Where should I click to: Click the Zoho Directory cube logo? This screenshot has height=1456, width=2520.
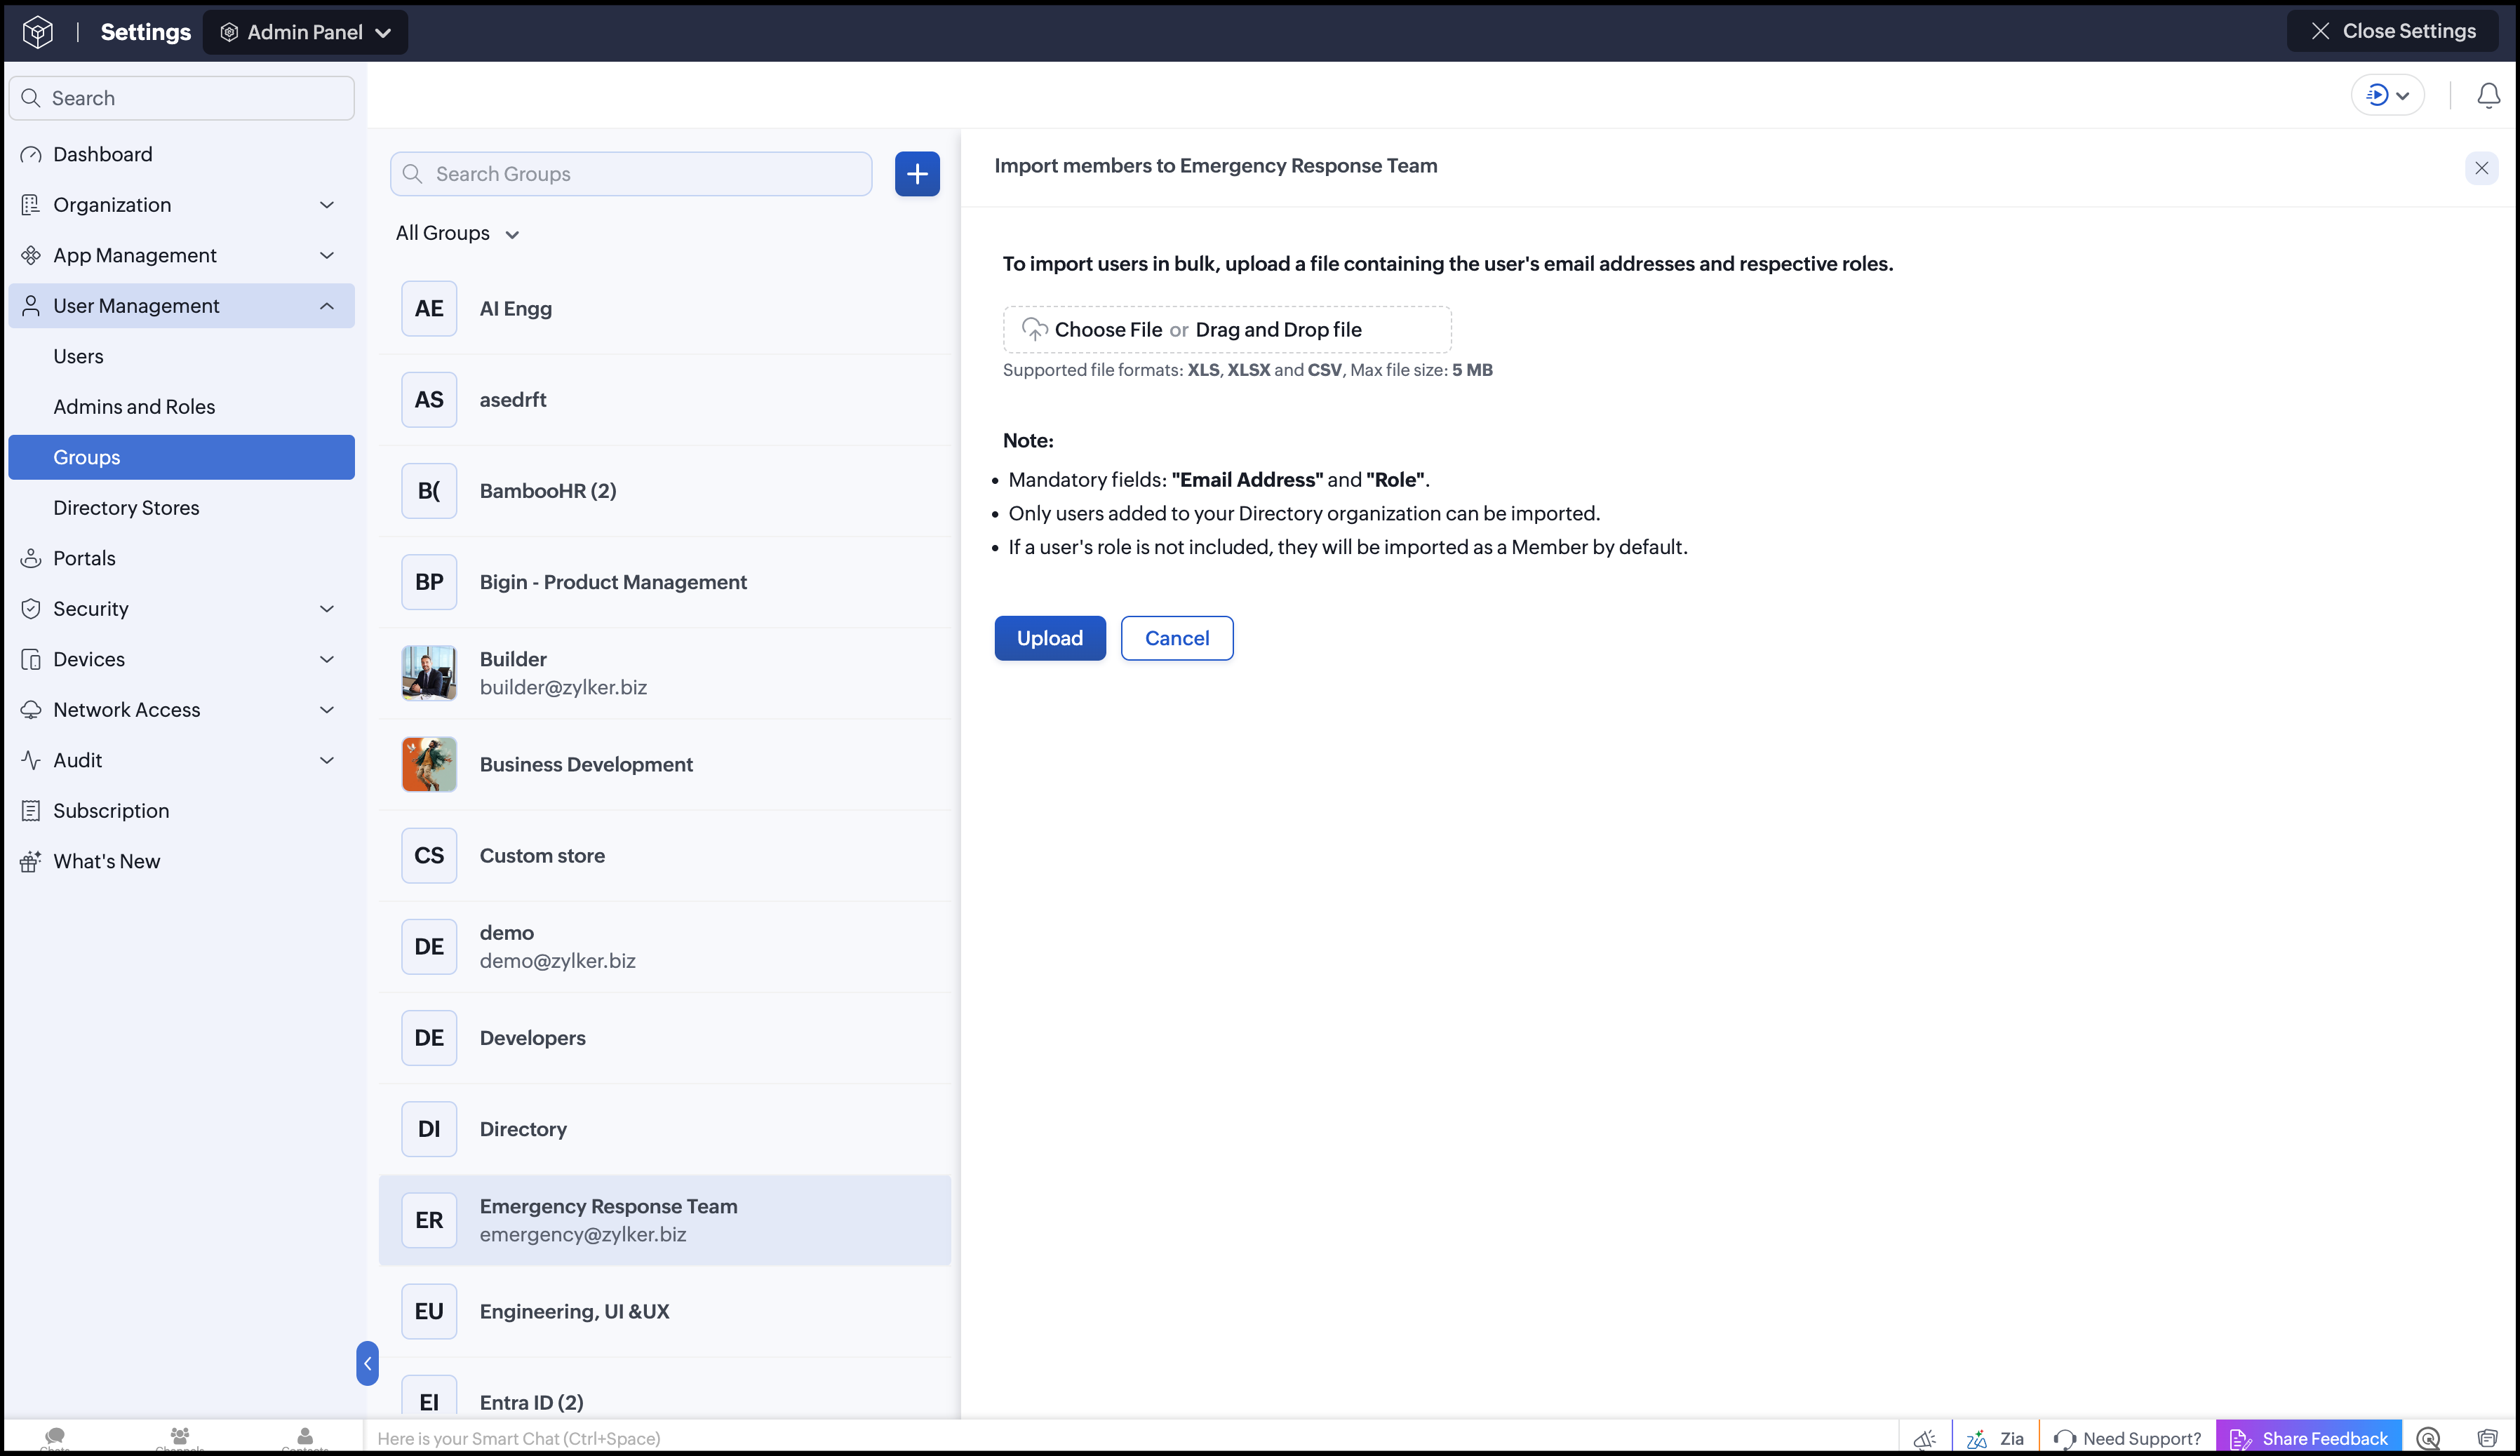coord(37,32)
